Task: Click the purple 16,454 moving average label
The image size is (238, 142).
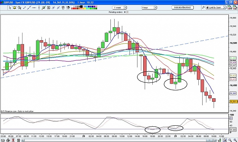Action: click(233, 63)
